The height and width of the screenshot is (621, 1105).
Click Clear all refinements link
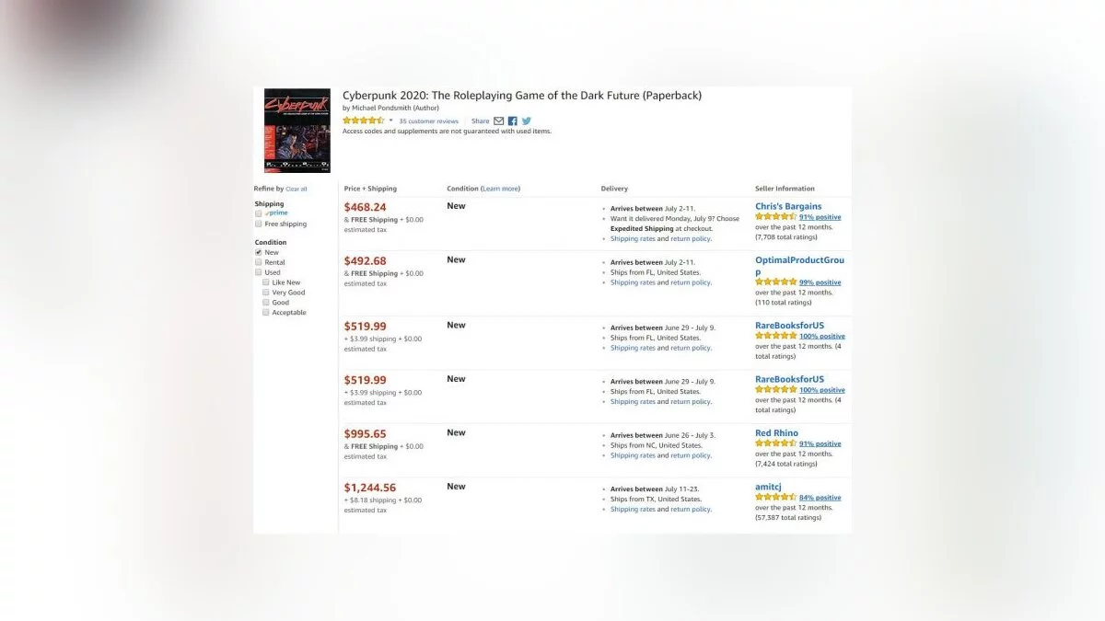coord(297,189)
